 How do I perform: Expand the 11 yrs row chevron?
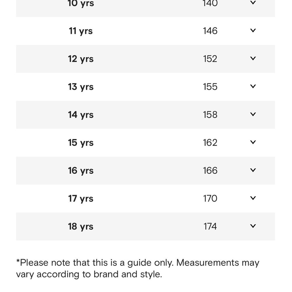[253, 30]
